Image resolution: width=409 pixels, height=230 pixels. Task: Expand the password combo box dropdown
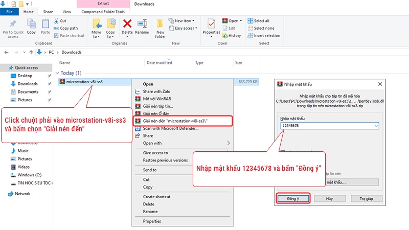coord(376,126)
